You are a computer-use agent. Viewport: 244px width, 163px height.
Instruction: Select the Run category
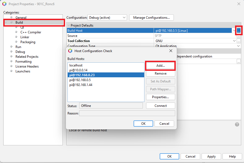pos(18,47)
